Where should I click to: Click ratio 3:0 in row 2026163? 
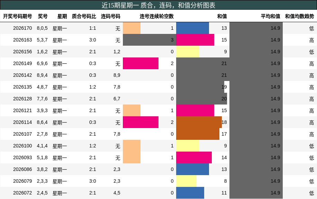coord(93,40)
